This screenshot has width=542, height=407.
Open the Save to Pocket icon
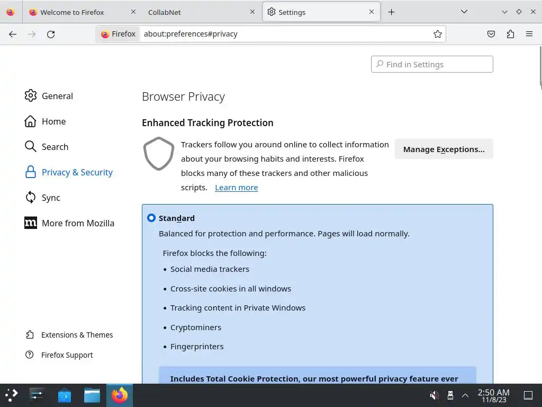[491, 34]
